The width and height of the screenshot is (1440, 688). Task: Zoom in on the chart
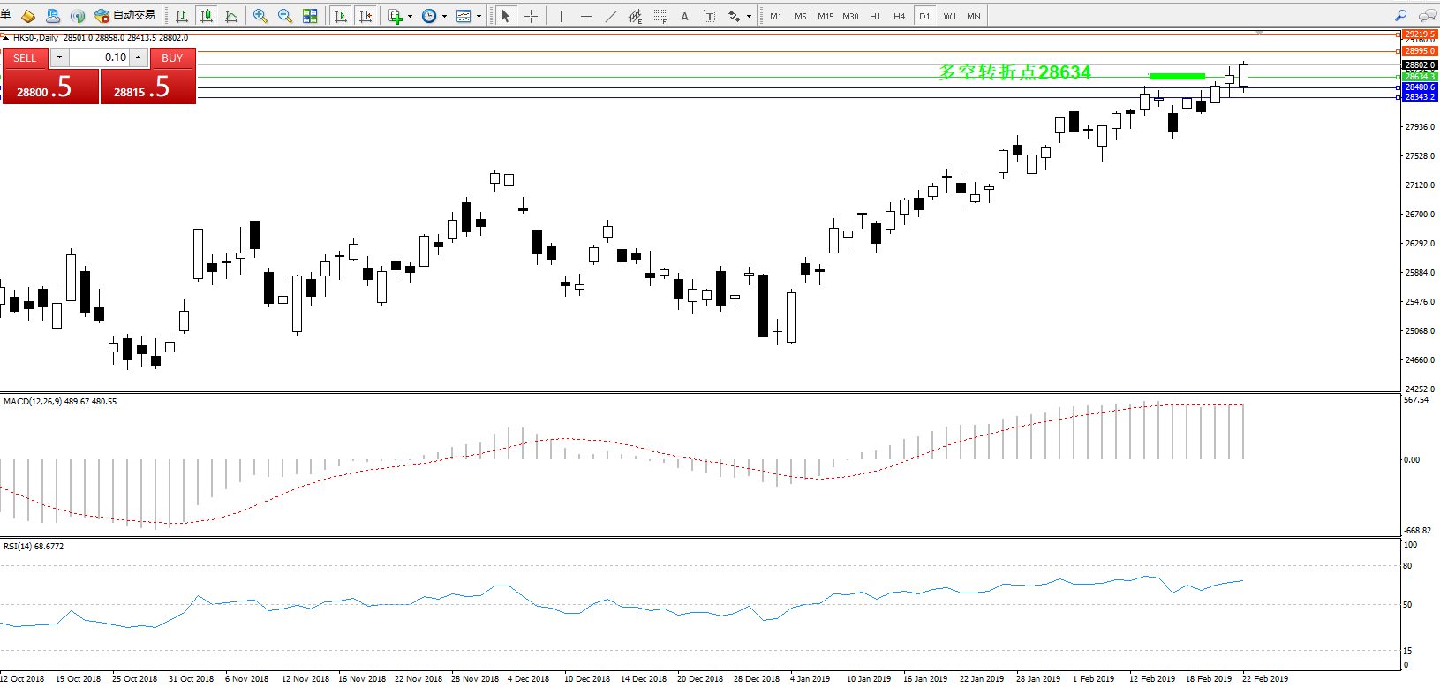(260, 16)
